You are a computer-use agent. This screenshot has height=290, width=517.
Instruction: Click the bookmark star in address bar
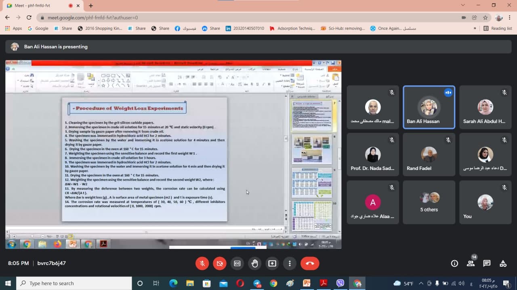(x=485, y=18)
